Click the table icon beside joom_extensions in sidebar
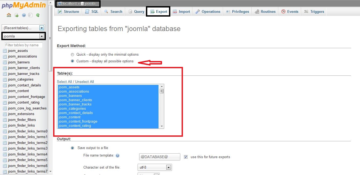 tap(5, 114)
